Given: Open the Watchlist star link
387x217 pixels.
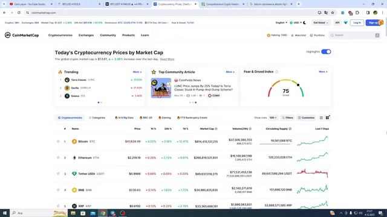Looking at the screenshot, I should pos(298,36).
